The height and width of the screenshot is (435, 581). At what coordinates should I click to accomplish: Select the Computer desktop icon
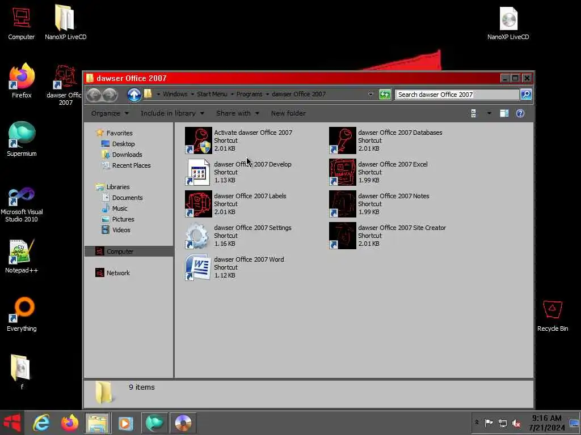pos(22,23)
